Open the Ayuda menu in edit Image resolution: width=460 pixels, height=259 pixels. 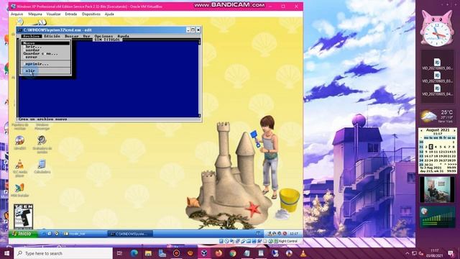(123, 36)
